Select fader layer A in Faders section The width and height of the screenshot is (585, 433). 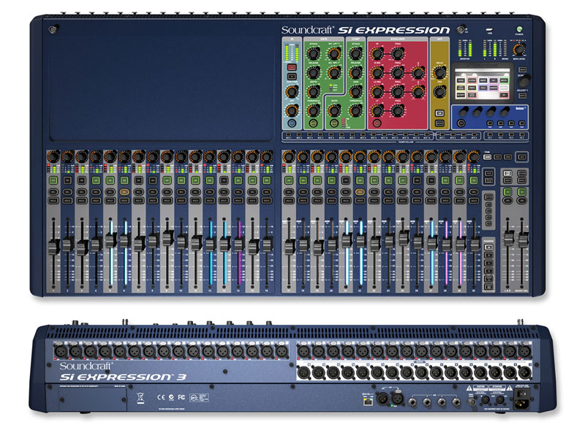pyautogui.click(x=488, y=247)
